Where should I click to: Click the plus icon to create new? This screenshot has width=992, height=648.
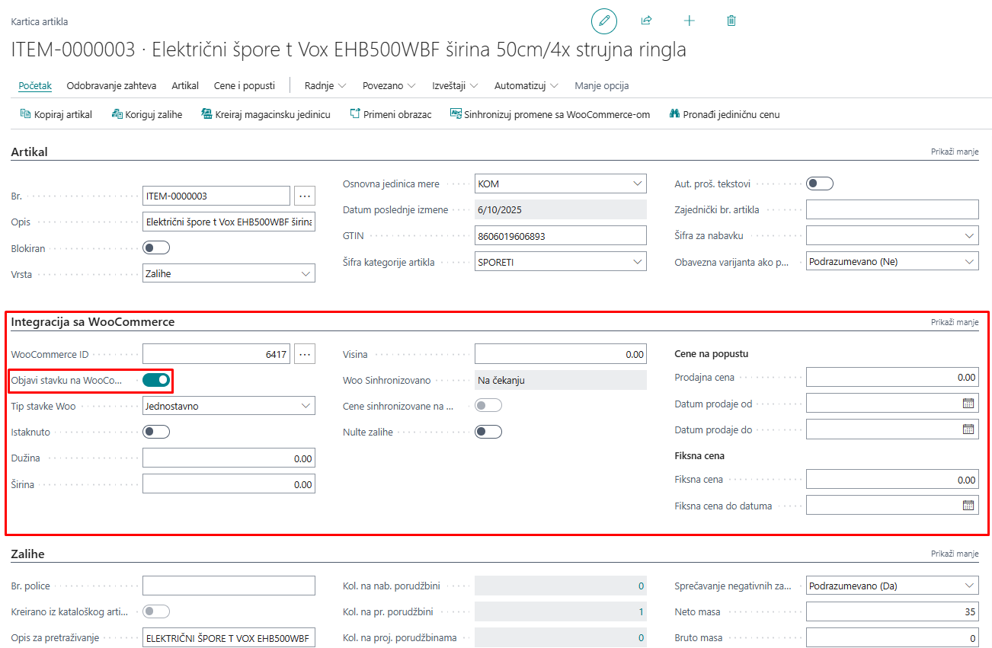tap(690, 21)
